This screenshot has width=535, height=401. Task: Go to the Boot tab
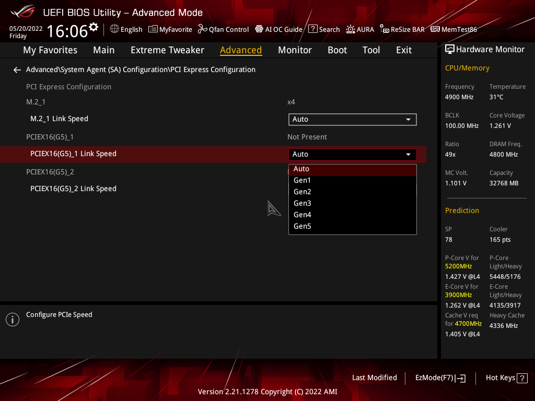[x=337, y=50]
